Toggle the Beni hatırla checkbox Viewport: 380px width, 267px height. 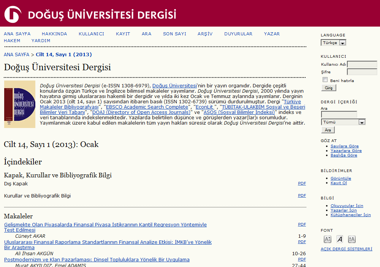pos(325,80)
